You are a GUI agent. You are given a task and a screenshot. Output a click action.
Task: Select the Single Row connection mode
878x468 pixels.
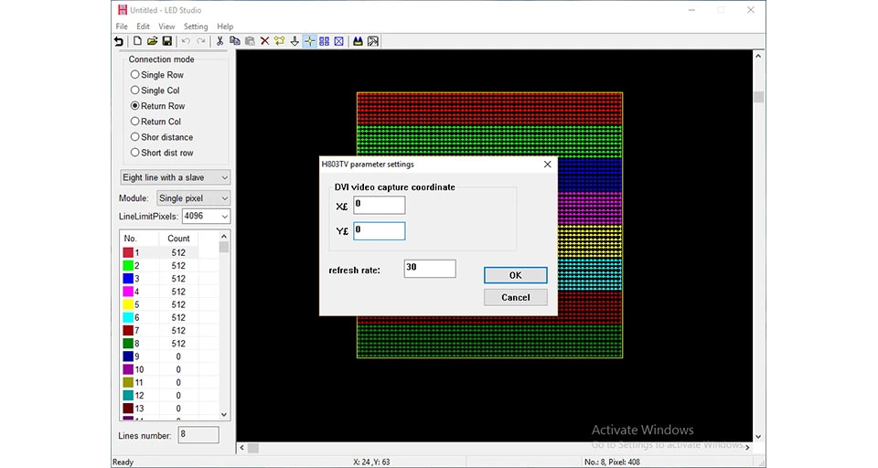click(x=156, y=74)
